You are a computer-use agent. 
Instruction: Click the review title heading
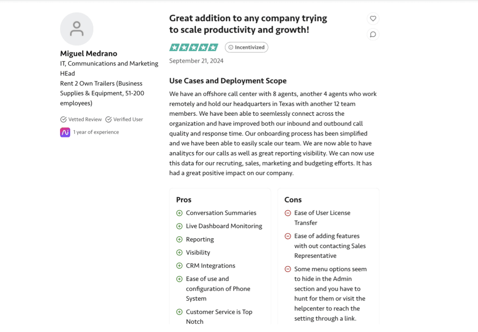click(x=248, y=24)
